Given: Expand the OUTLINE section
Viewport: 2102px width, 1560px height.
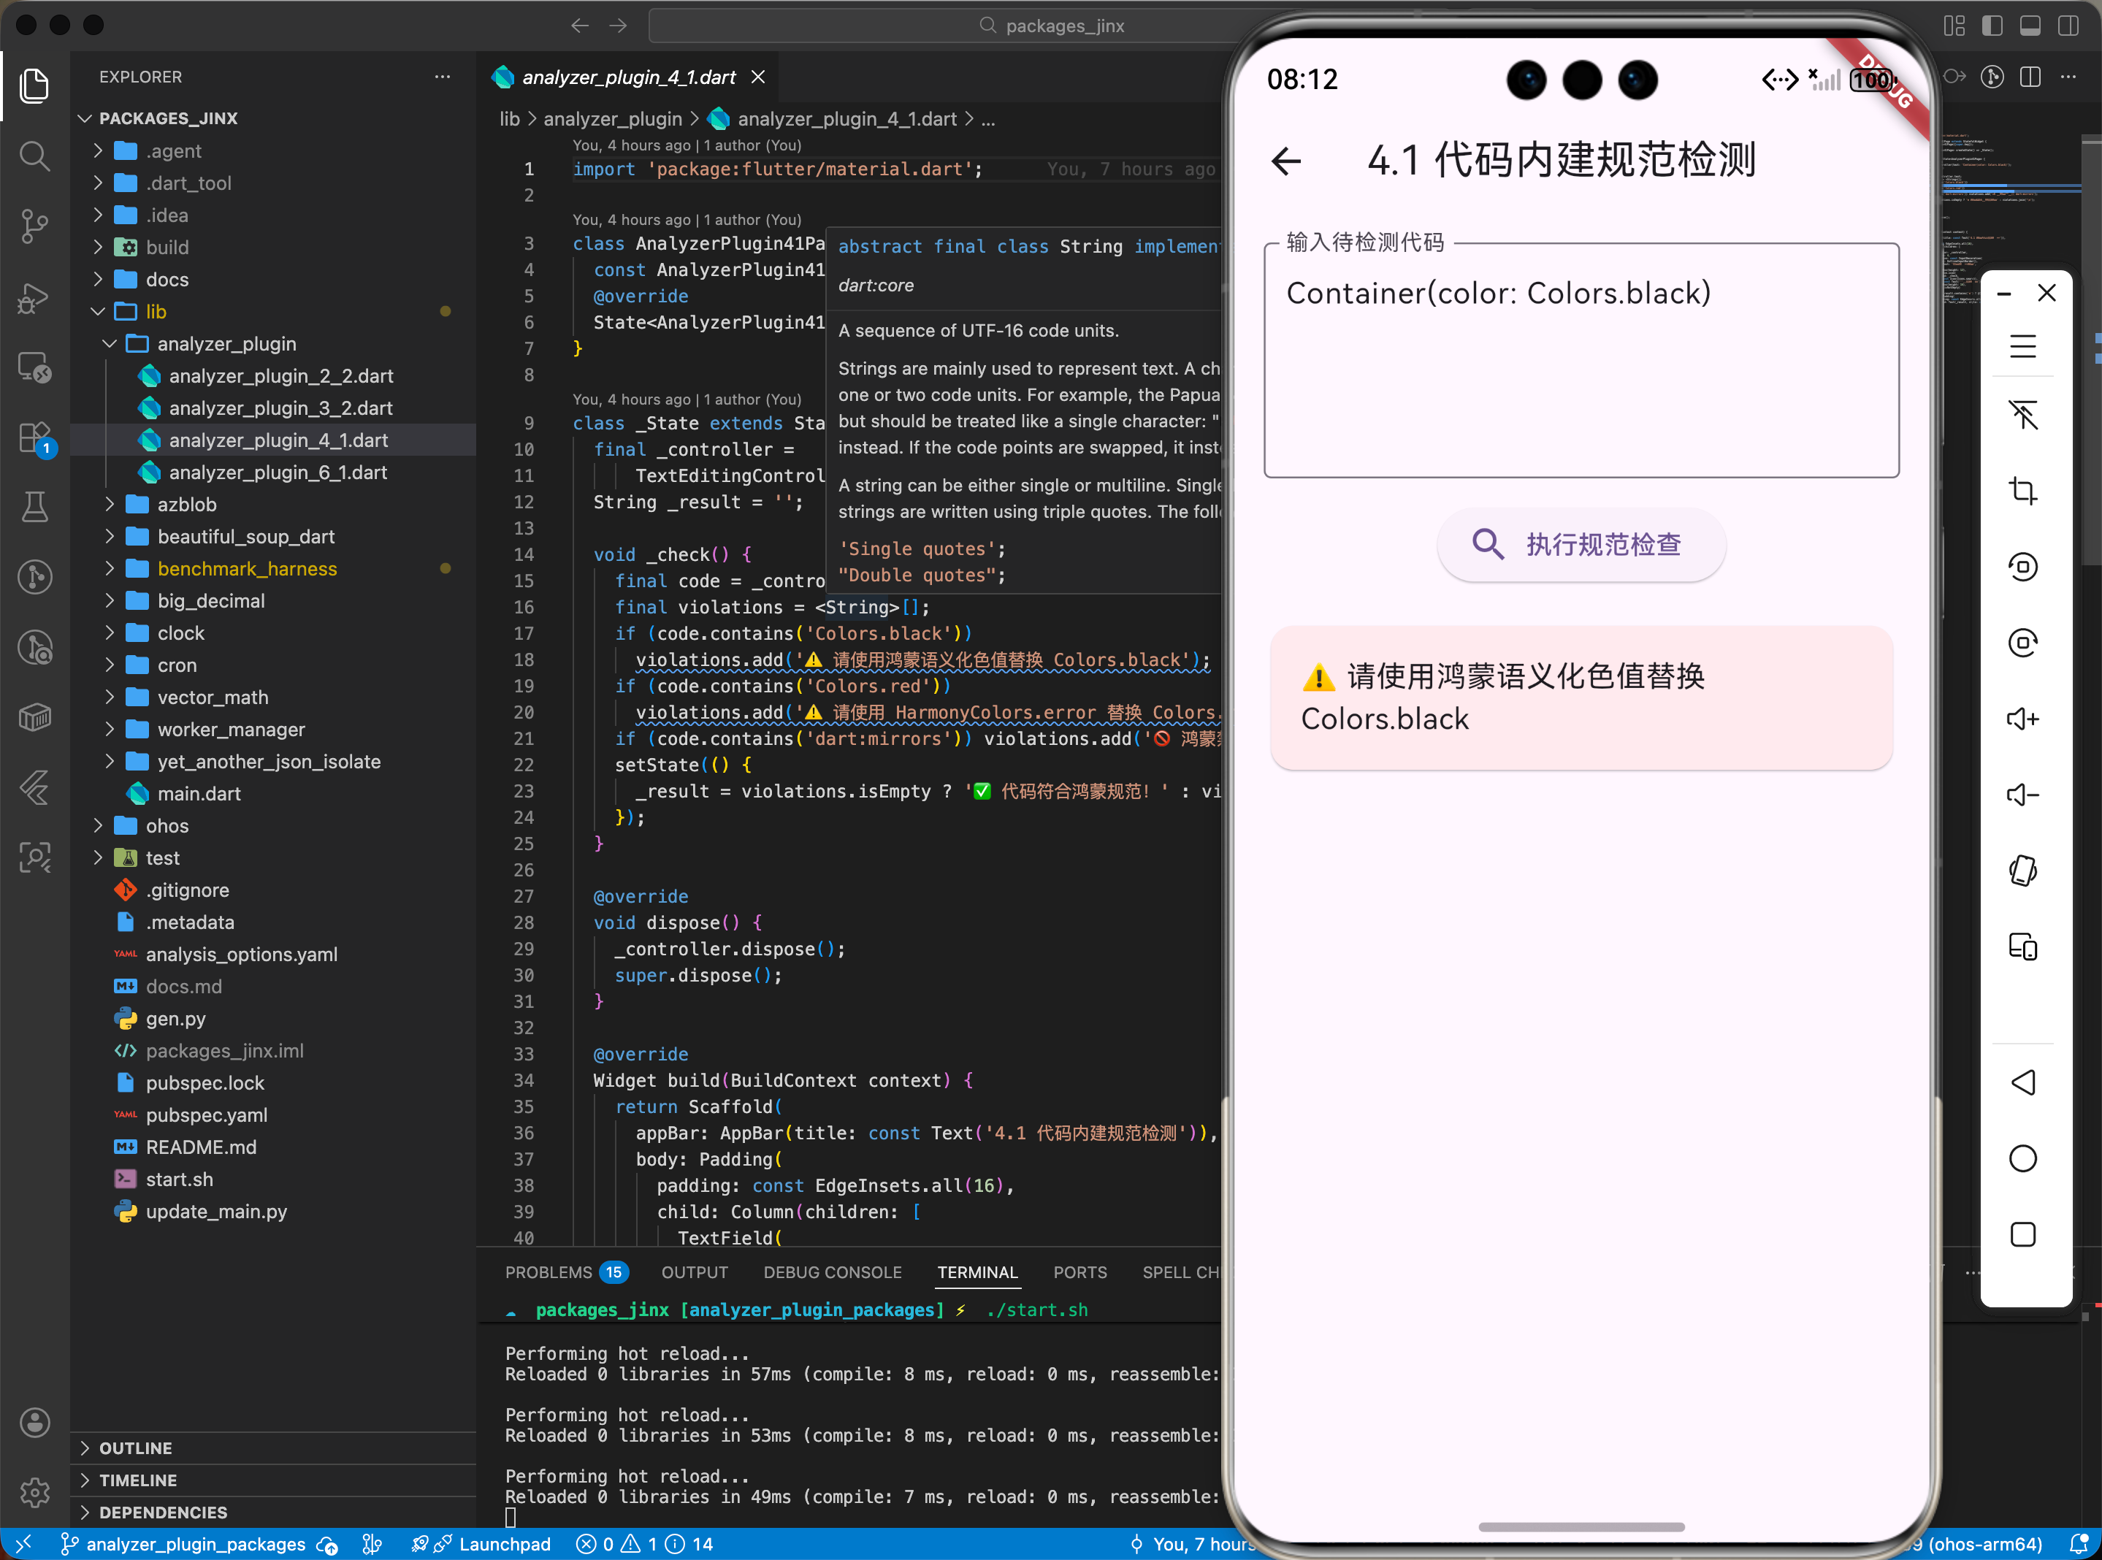Looking at the screenshot, I should (x=135, y=1448).
